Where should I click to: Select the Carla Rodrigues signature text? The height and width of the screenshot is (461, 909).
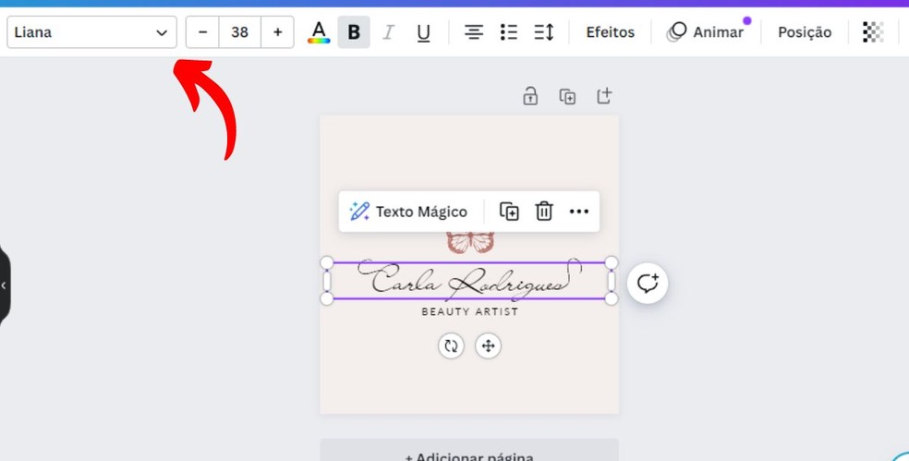468,280
